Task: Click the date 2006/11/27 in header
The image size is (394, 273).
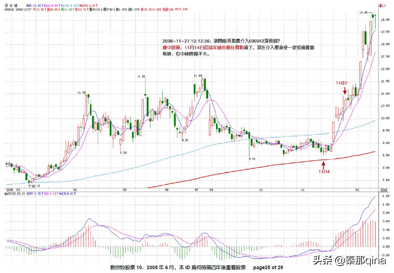Action: click(x=23, y=9)
